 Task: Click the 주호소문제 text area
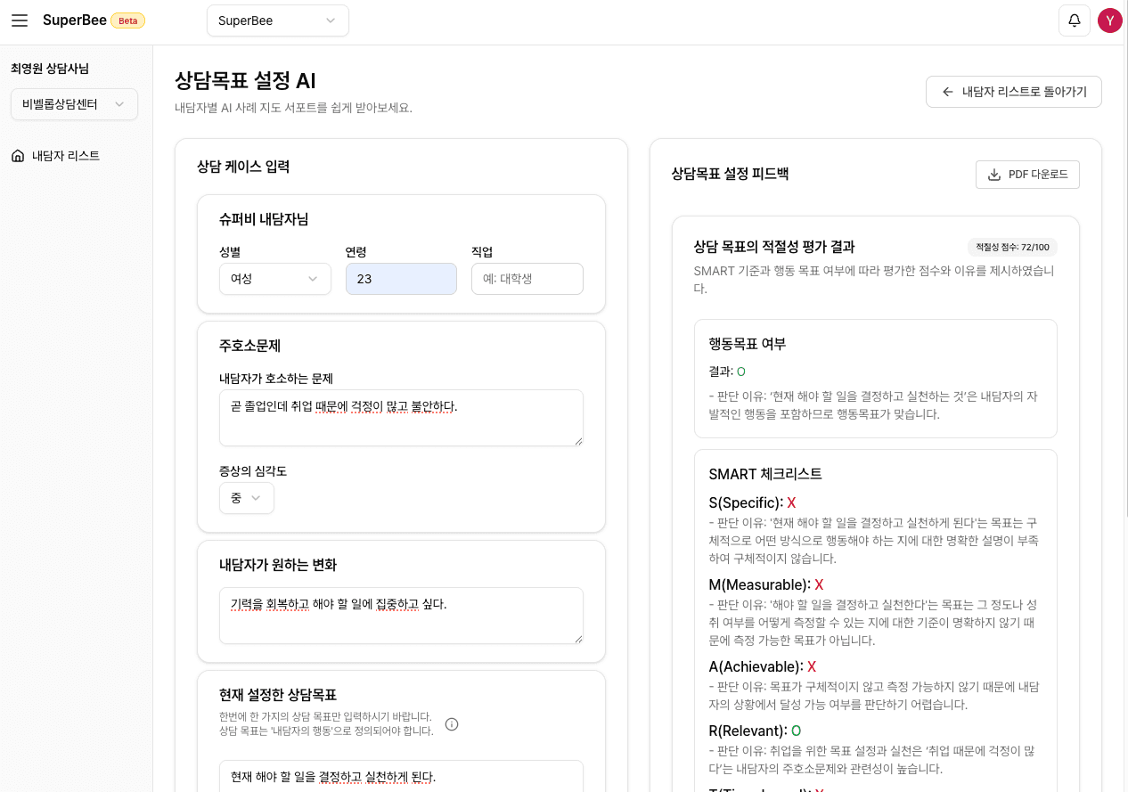point(401,417)
